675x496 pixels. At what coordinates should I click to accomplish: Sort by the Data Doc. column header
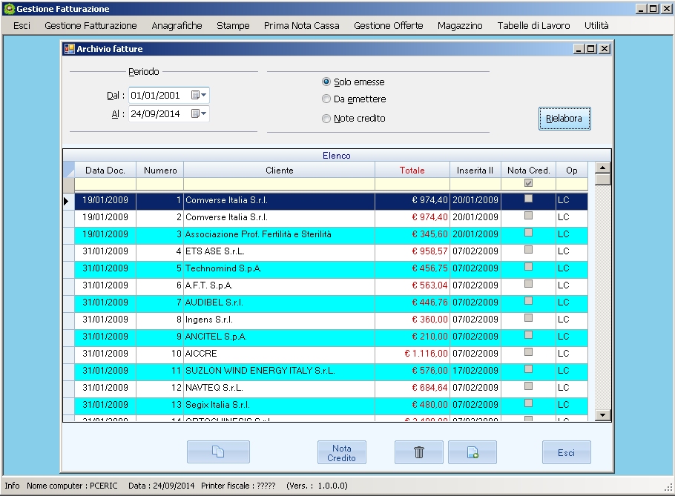[105, 171]
